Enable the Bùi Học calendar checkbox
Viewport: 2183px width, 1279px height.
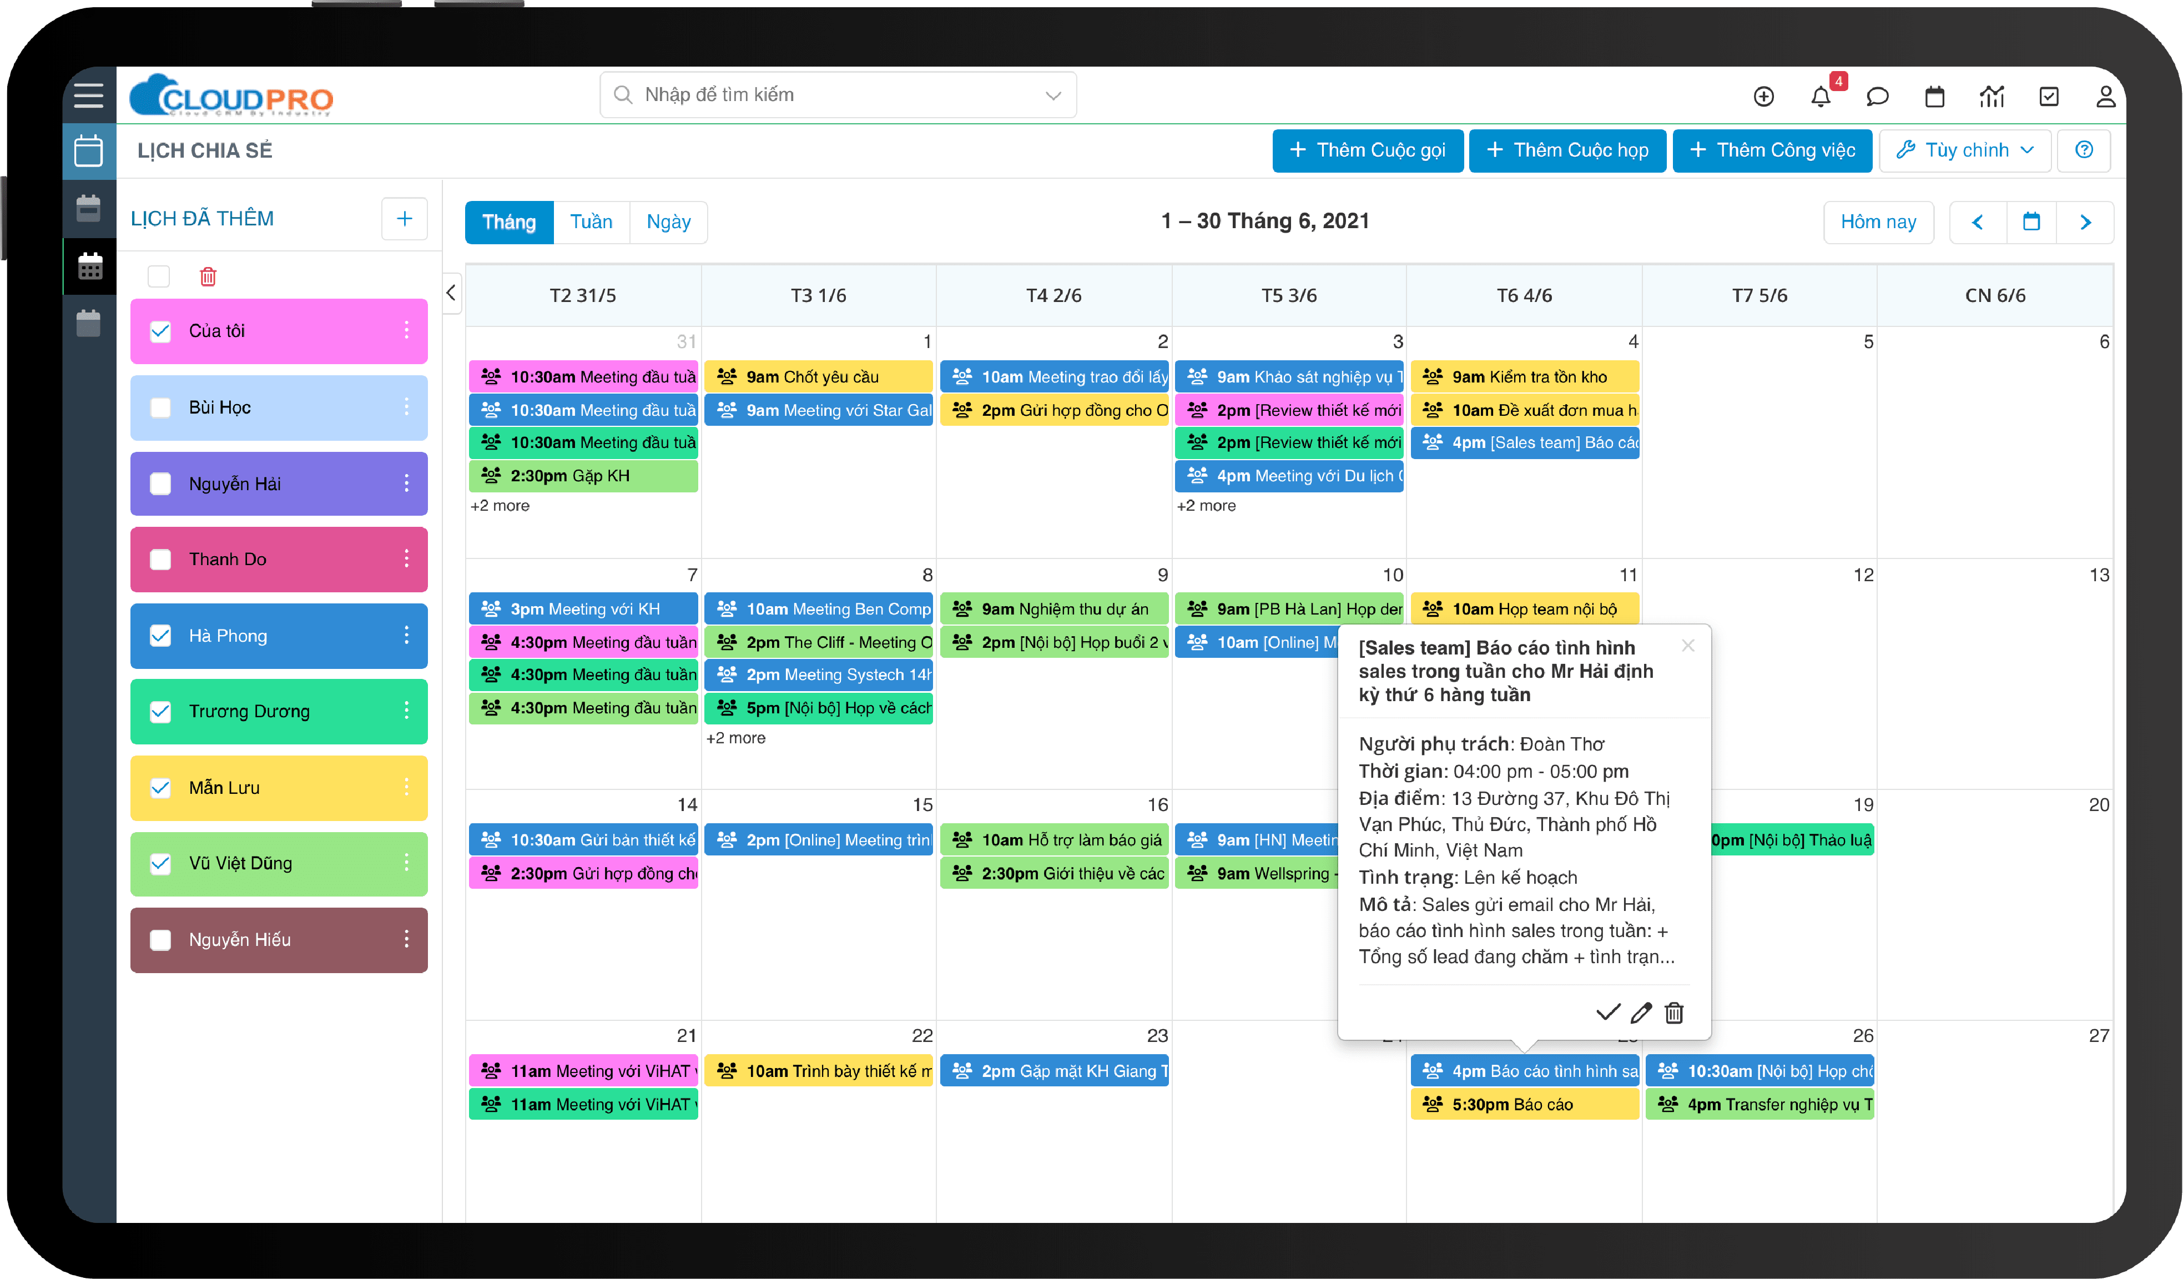pyautogui.click(x=161, y=407)
